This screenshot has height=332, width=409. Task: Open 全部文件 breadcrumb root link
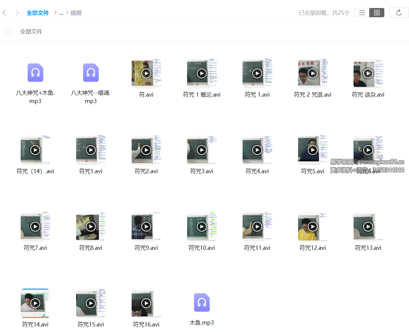pos(38,13)
